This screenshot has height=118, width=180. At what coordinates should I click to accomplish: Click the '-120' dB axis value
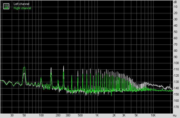click(x=176, y=76)
